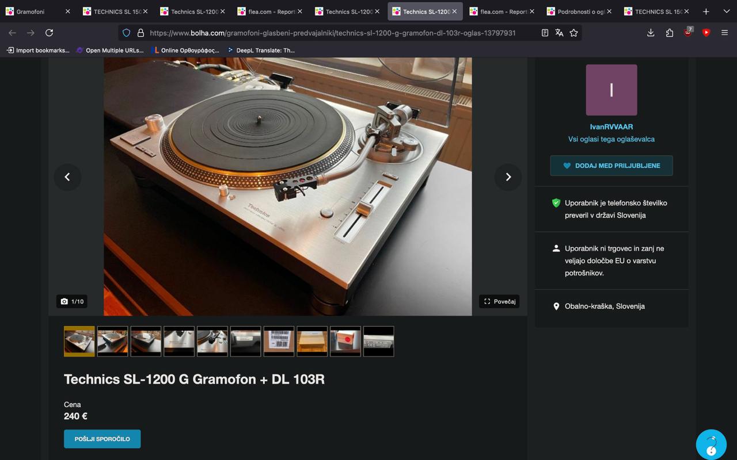Click the translate page icon
Viewport: 737px width, 460px height.
tap(559, 33)
